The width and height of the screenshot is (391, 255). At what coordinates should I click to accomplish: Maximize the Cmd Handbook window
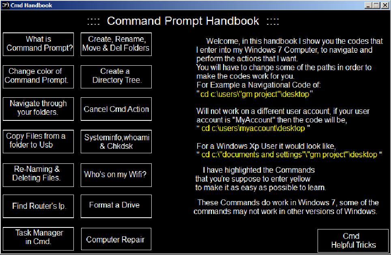coord(376,5)
